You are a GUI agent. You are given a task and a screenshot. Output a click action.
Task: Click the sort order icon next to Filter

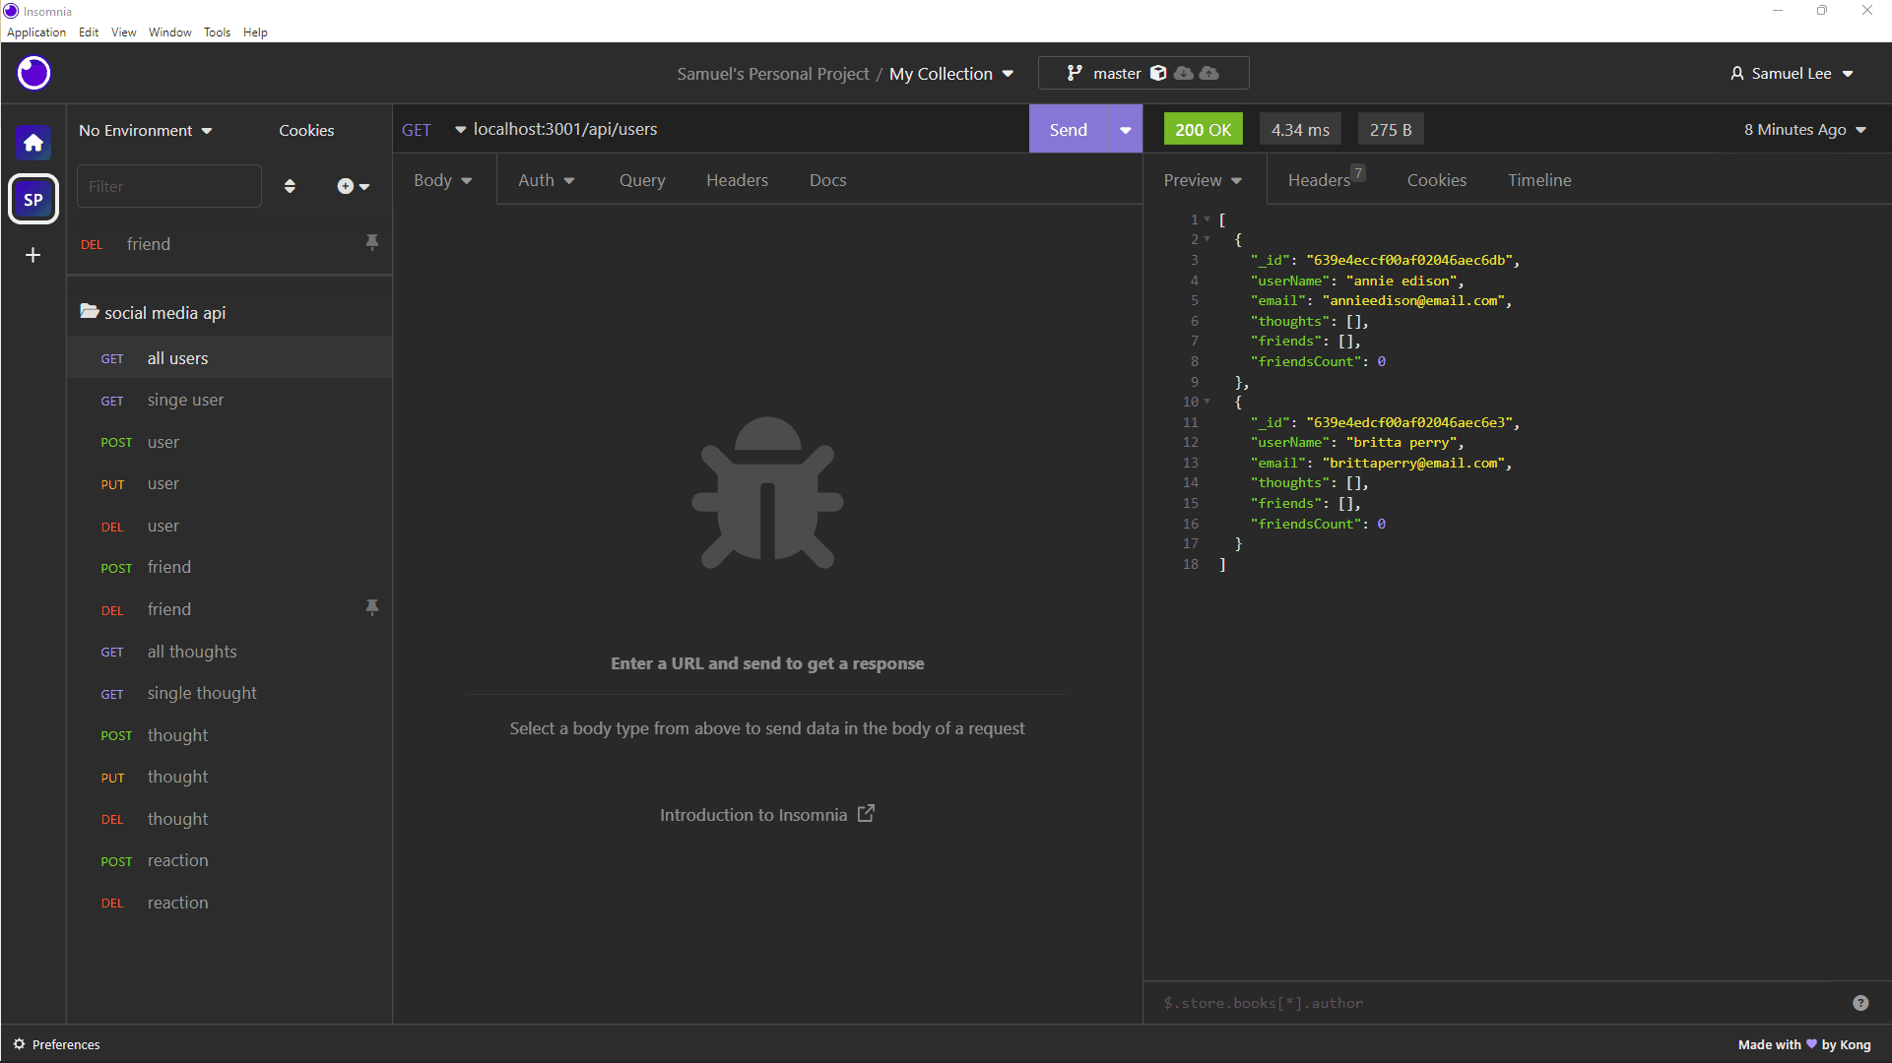[290, 186]
